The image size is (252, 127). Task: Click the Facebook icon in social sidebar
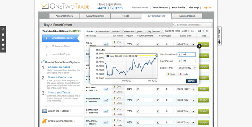[3, 29]
